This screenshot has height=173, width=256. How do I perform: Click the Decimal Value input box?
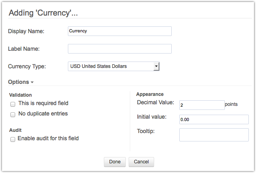coord(202,105)
